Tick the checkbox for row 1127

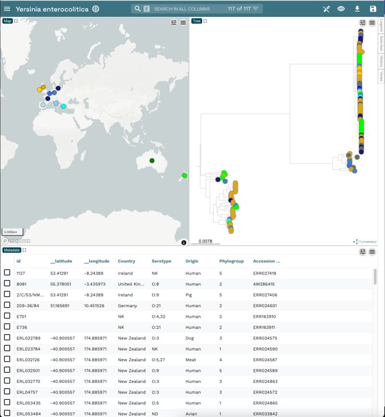[7, 273]
